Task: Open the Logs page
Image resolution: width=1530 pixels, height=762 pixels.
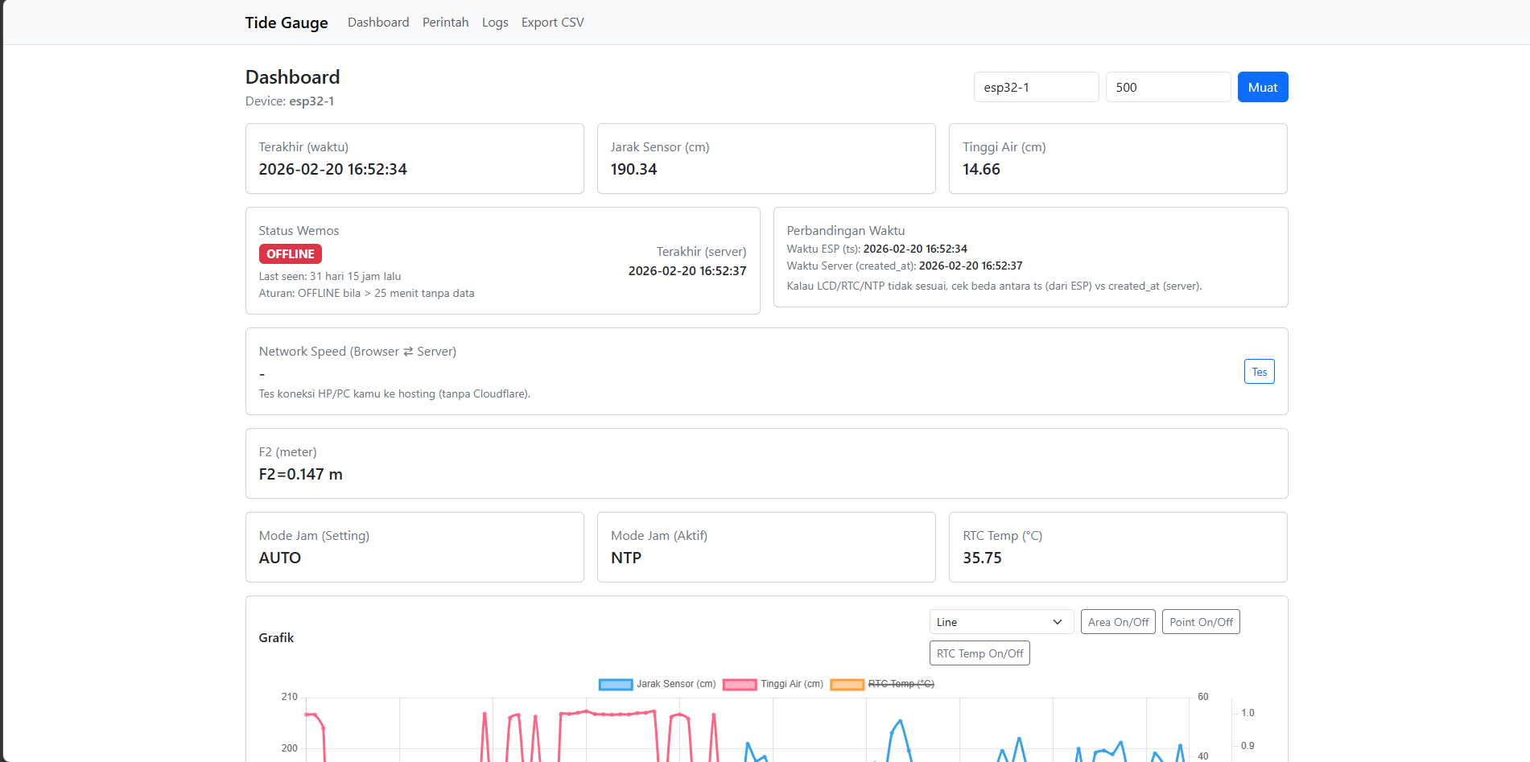Action: (495, 23)
